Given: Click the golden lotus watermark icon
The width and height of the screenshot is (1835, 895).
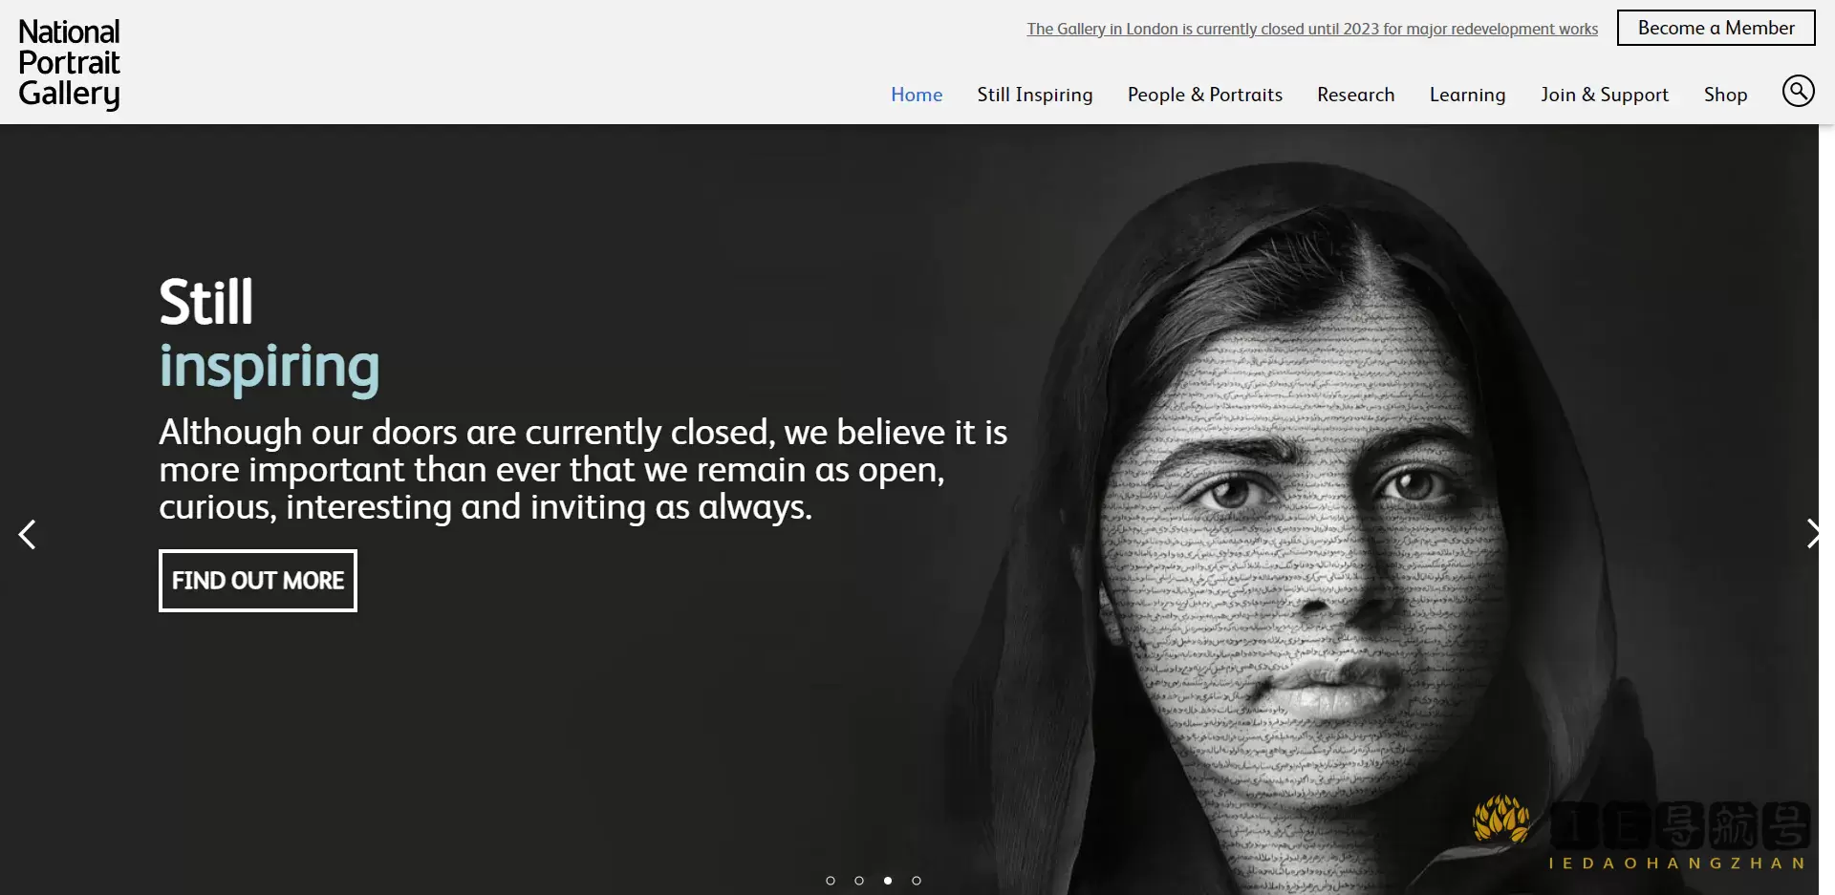Looking at the screenshot, I should pos(1500,820).
